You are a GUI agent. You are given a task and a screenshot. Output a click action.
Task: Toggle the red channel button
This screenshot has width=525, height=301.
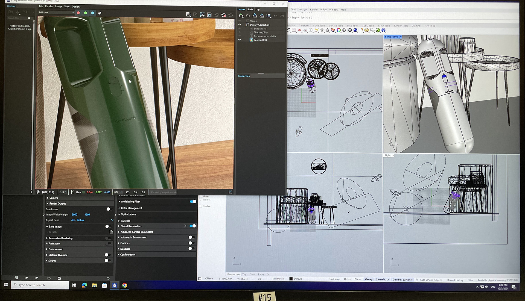tap(78, 13)
